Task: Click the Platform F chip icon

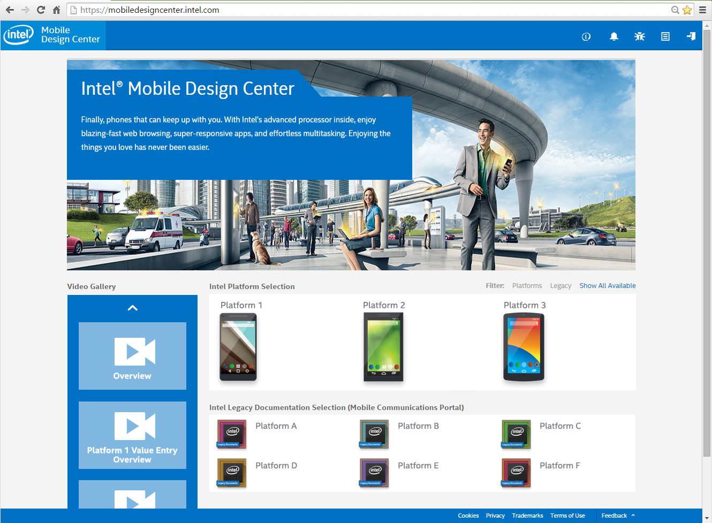Action: pos(516,473)
